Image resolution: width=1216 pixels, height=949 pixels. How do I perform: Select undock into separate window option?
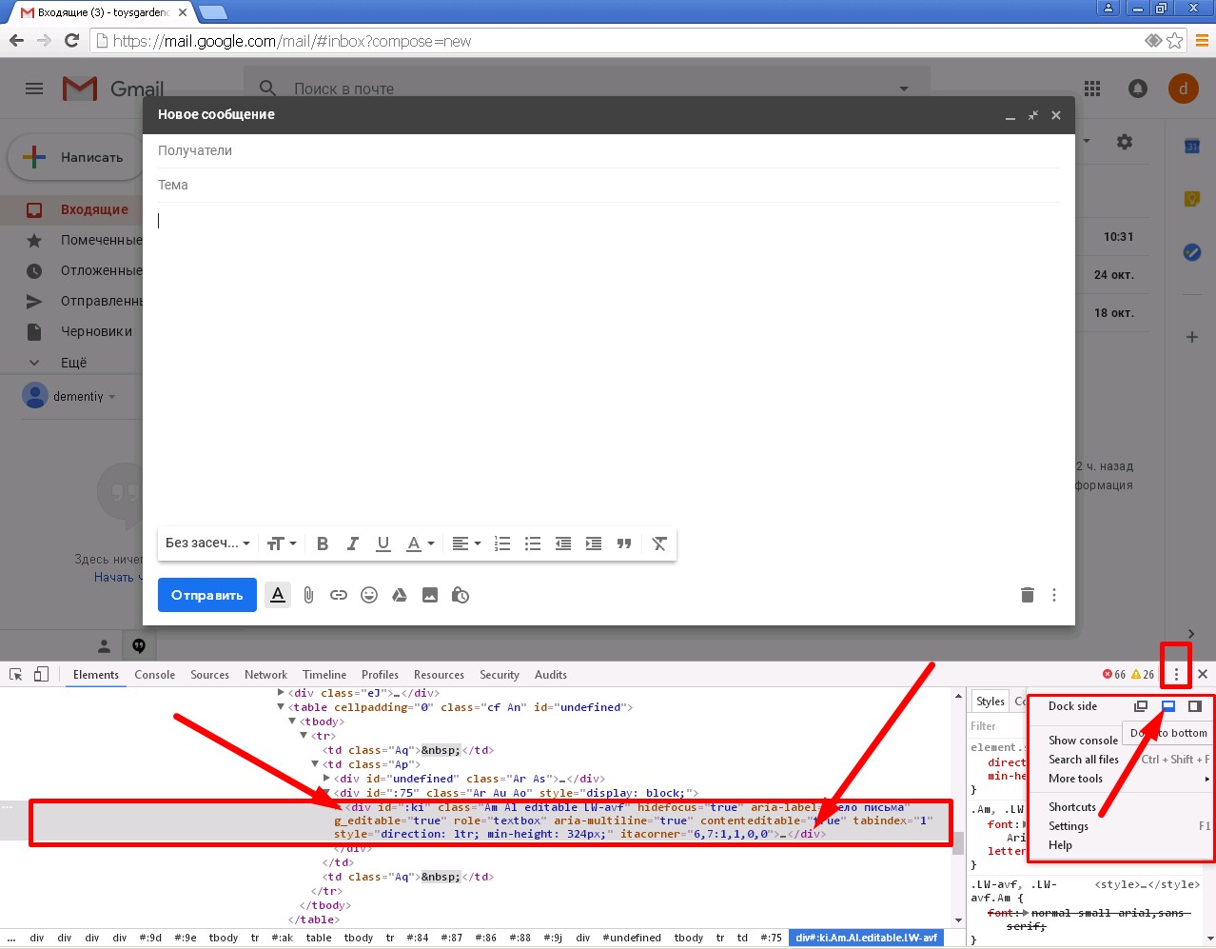[x=1141, y=706]
